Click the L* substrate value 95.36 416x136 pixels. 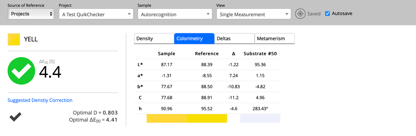[260, 65]
